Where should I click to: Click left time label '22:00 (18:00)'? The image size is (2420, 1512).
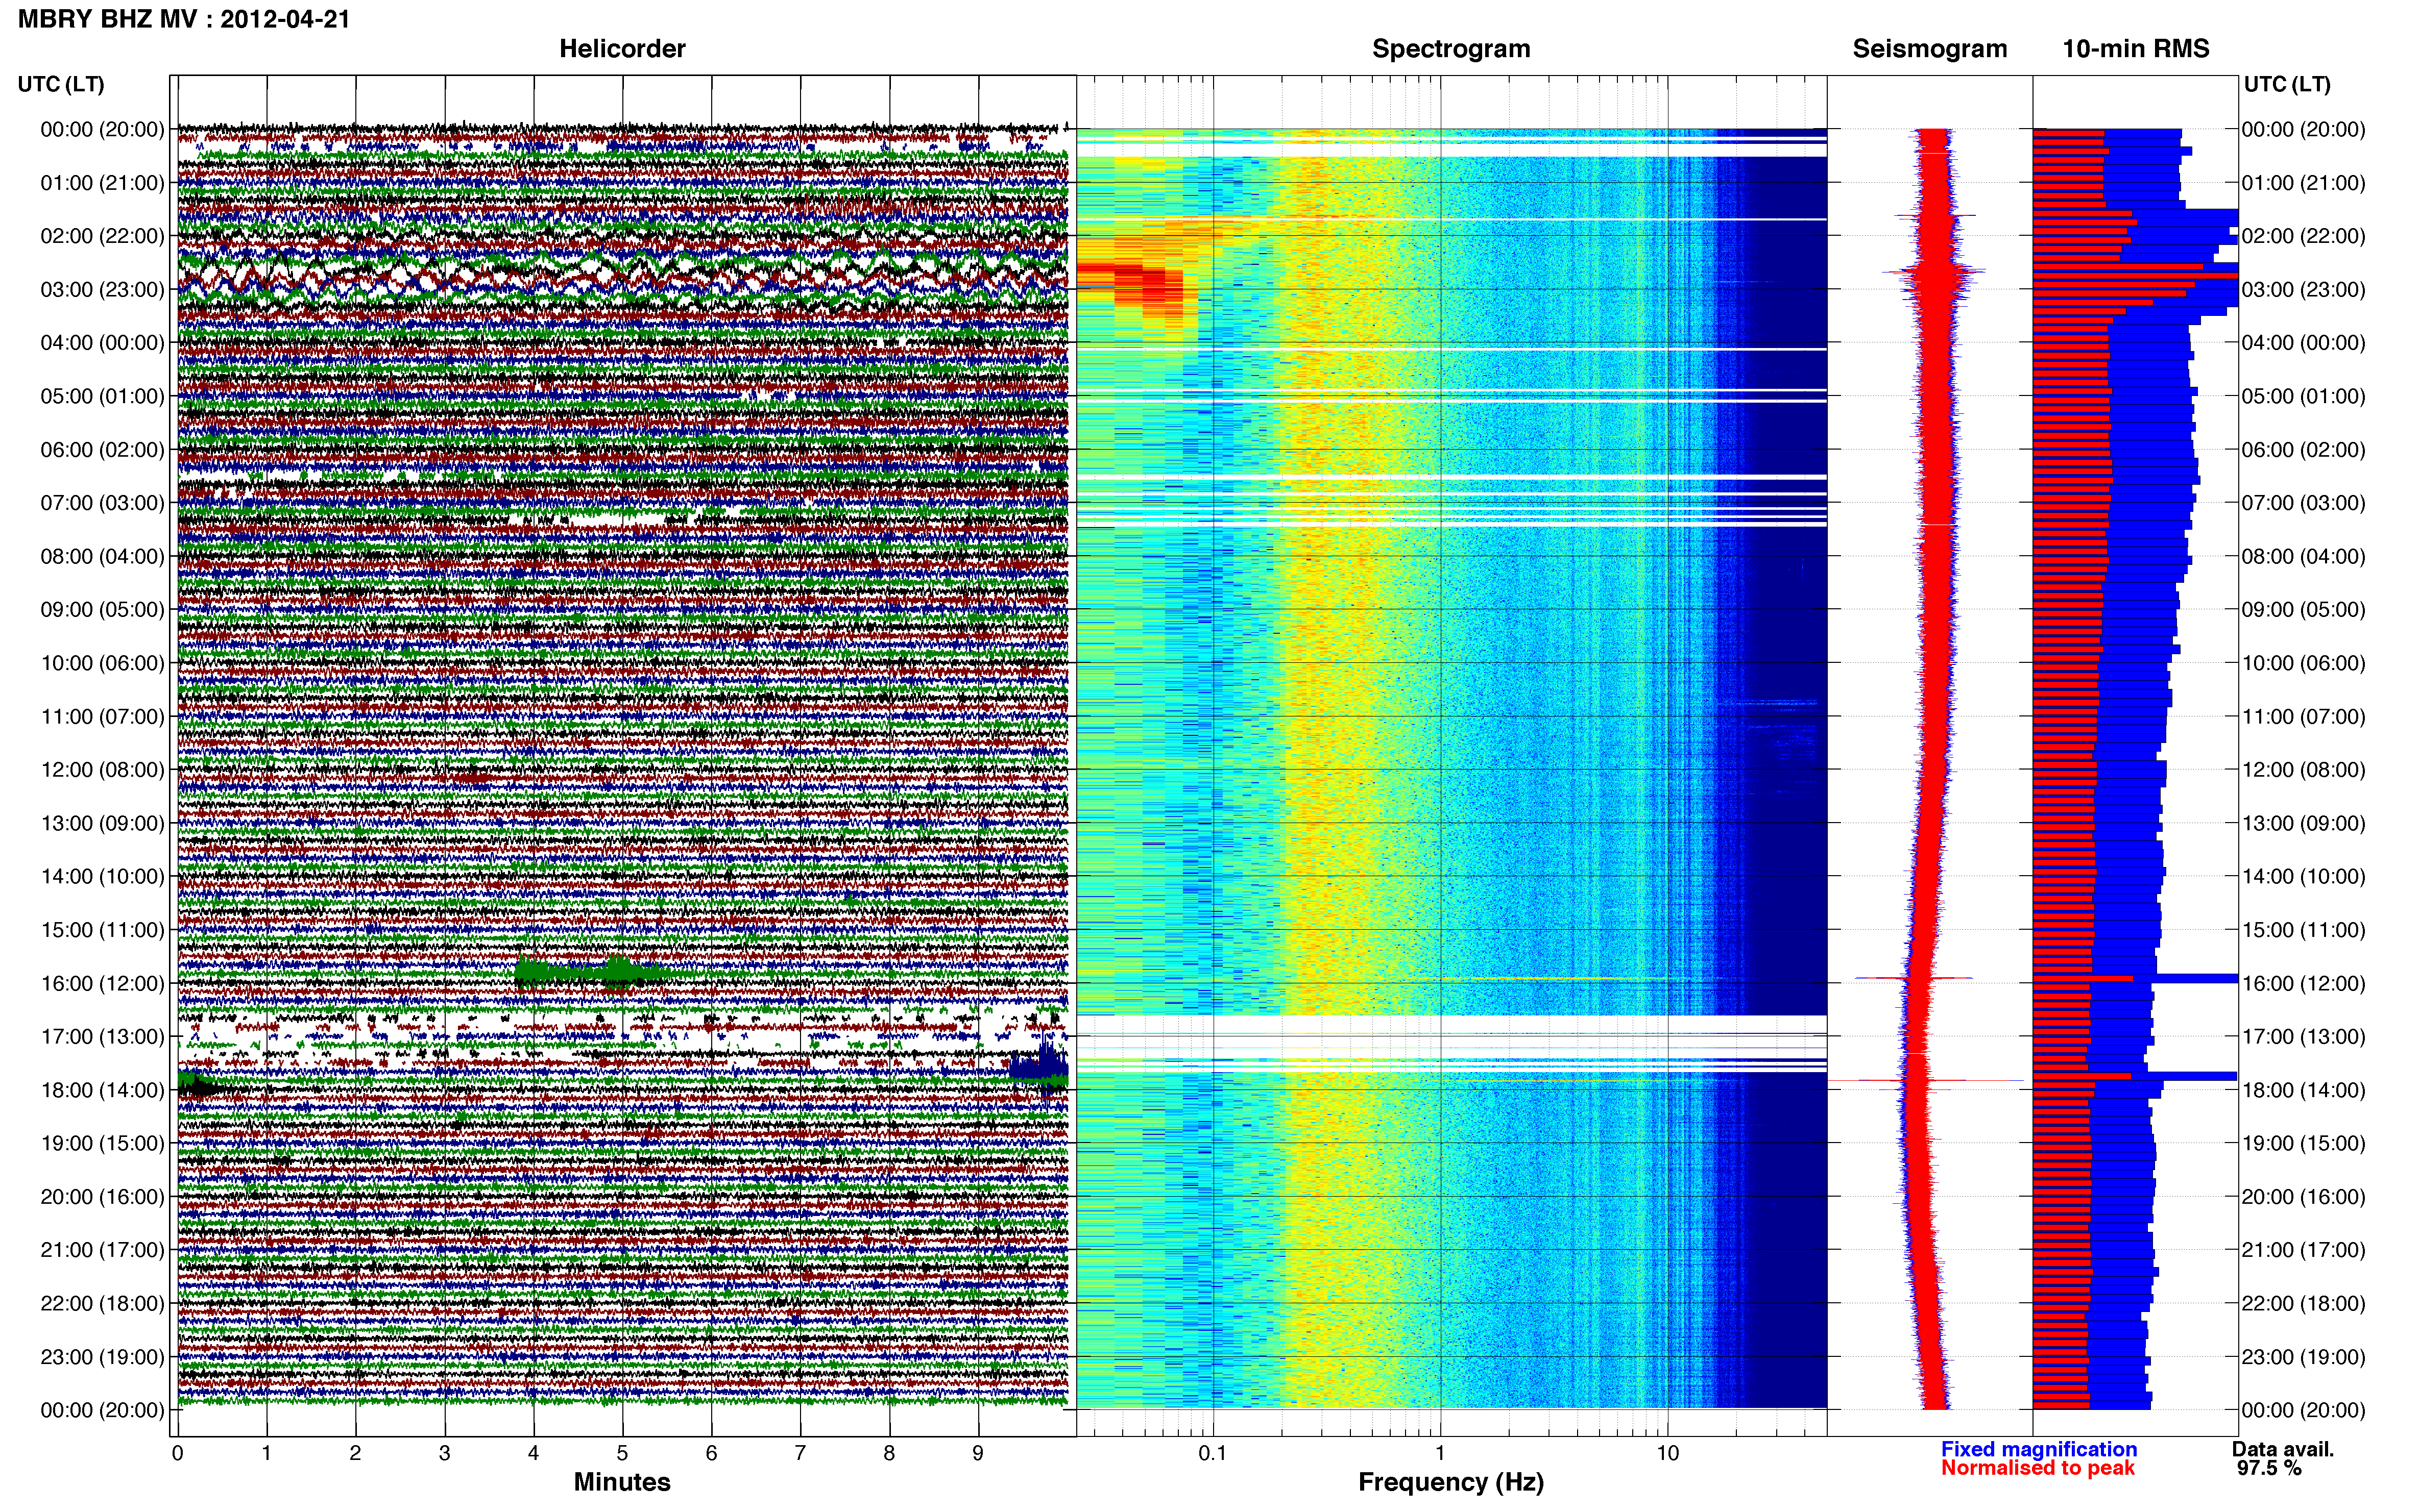(102, 1303)
